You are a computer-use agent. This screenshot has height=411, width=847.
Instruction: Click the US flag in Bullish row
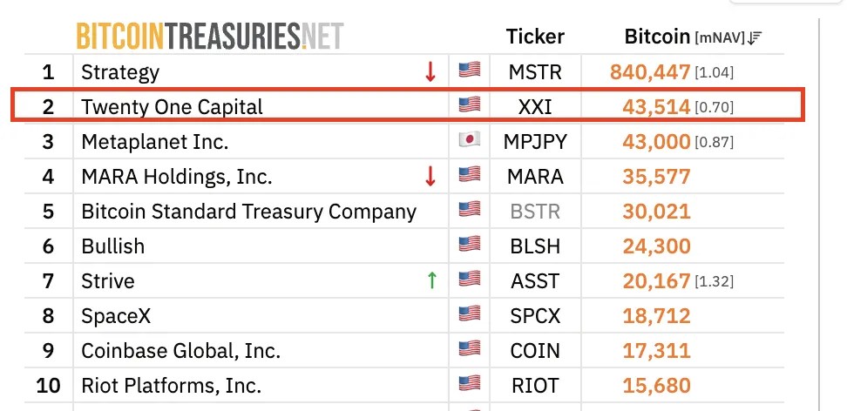(x=470, y=245)
